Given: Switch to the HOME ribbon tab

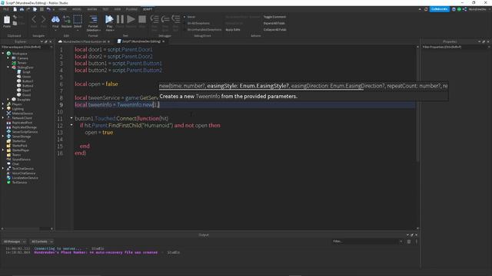Looking at the screenshot, I should [x=63, y=9].
